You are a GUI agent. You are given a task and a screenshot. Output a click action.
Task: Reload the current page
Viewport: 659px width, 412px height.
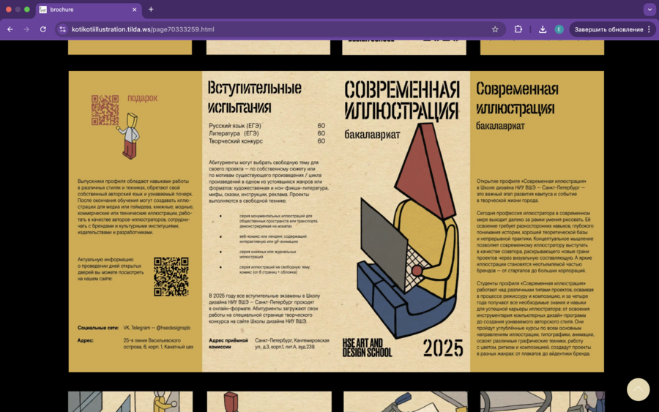point(43,29)
